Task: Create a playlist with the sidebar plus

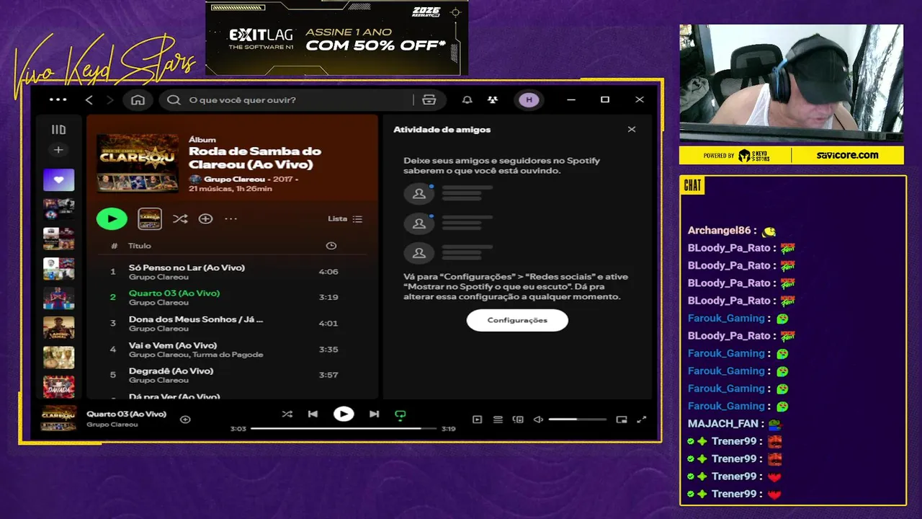Action: (58, 150)
